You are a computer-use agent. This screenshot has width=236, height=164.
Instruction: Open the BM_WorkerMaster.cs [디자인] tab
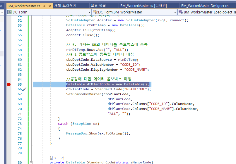coord(143,6)
